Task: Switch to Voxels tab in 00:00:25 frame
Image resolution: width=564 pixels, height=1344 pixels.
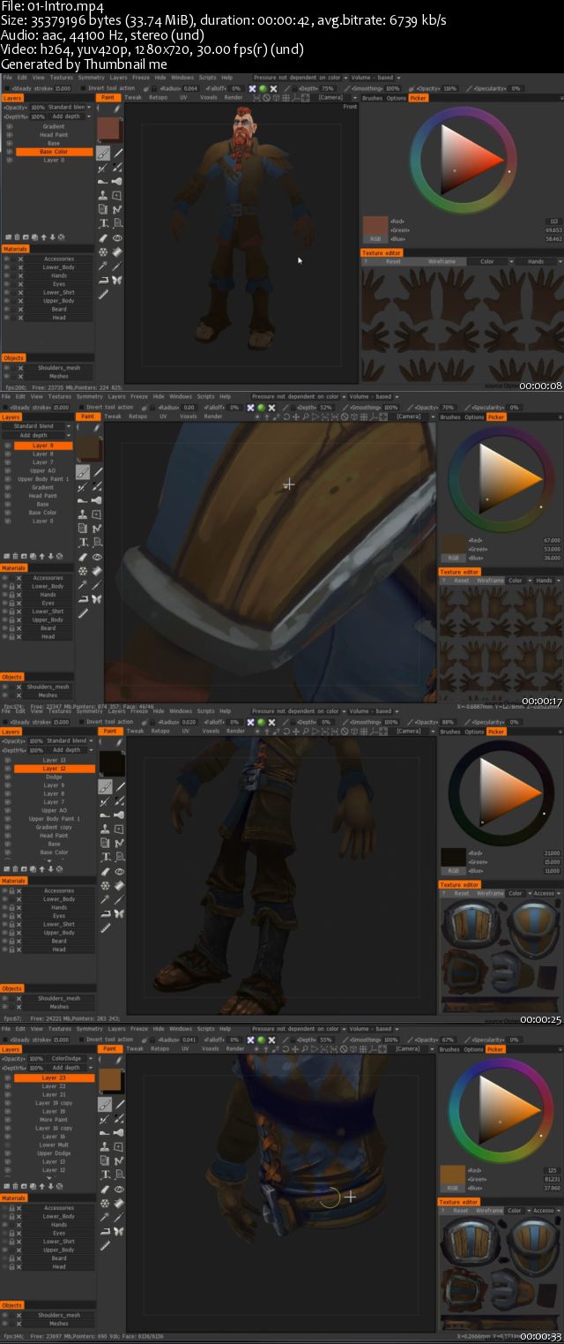Action: click(x=210, y=731)
